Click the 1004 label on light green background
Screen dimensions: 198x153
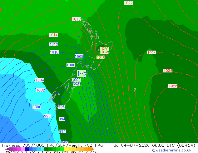coord(82,72)
